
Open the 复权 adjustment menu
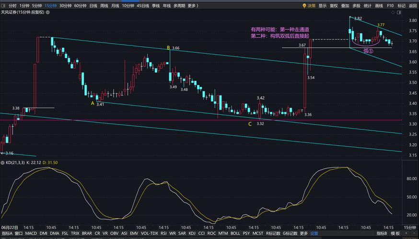(334, 6)
